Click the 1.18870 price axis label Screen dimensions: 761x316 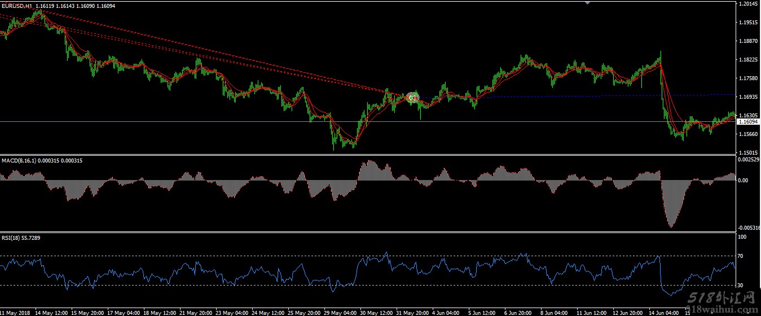click(x=749, y=41)
